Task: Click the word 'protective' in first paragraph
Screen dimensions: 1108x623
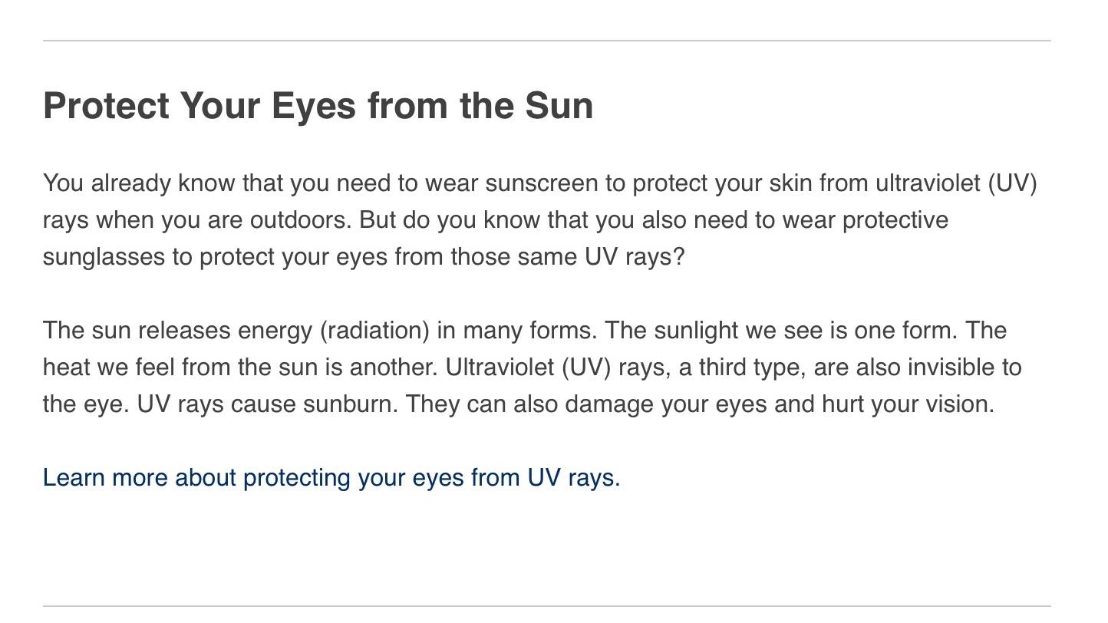Action: pos(895,220)
